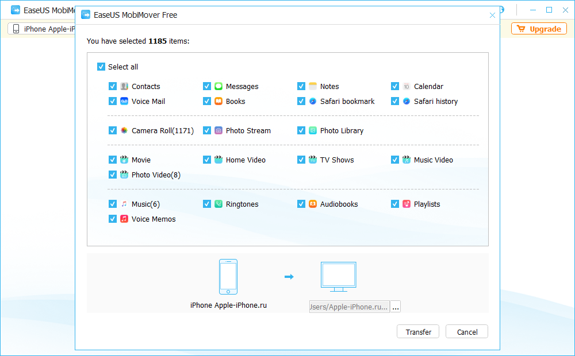
Task: Maximize the main MobiMover window
Action: point(549,10)
